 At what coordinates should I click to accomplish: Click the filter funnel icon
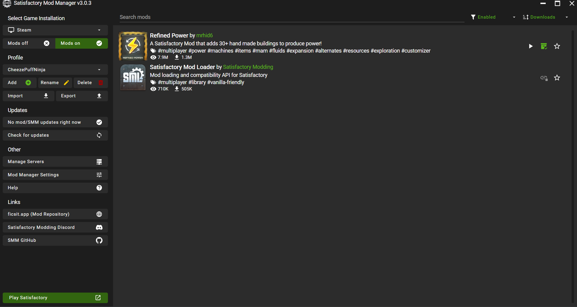click(x=473, y=17)
